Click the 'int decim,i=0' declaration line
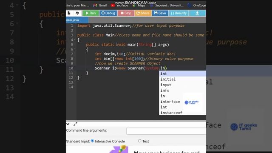 coord(135,54)
